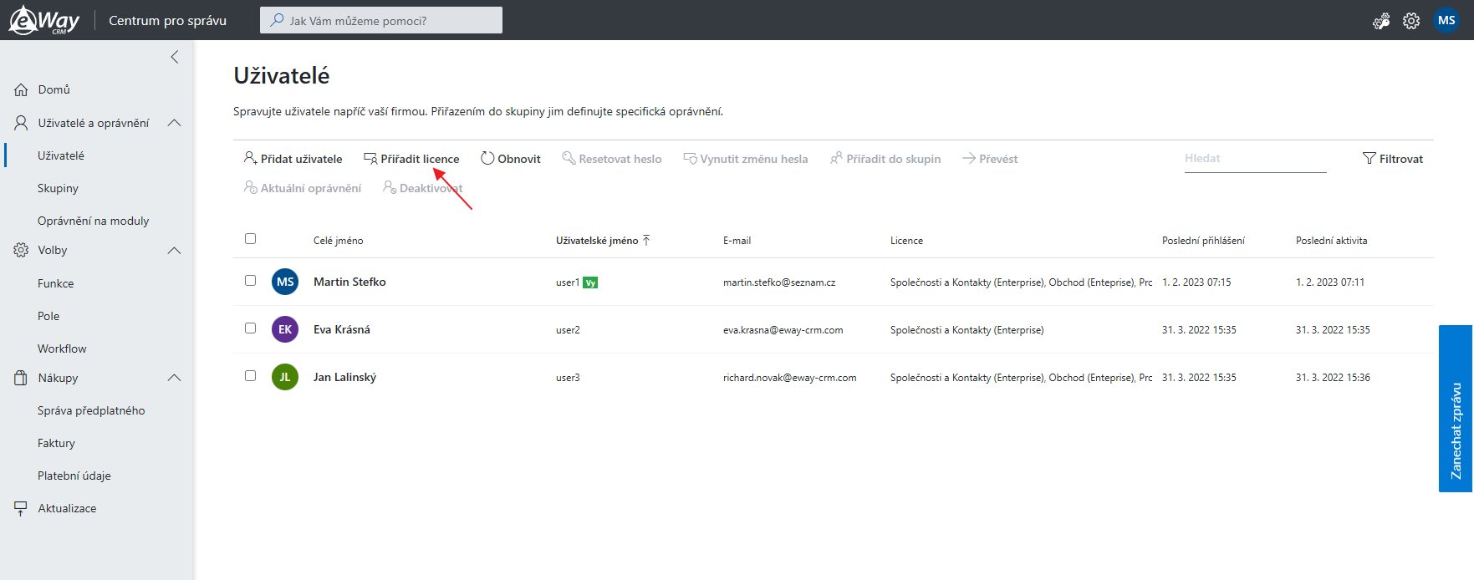Open the icon left of settings gear
The height and width of the screenshot is (580, 1474).
[x=1381, y=21]
